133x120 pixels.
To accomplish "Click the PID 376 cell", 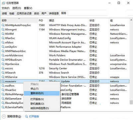I will 41,73.
